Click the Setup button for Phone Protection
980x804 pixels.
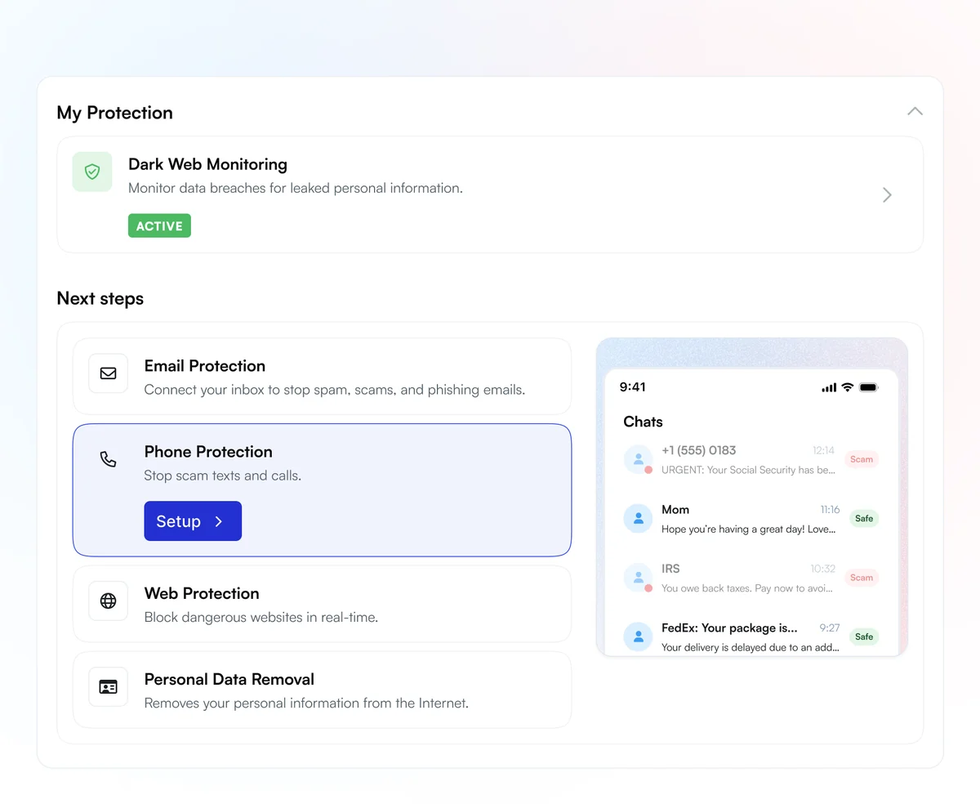[193, 521]
